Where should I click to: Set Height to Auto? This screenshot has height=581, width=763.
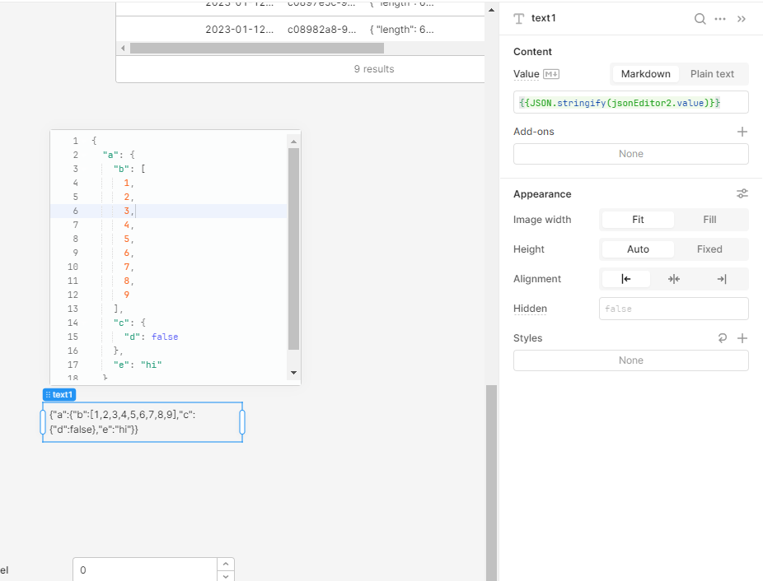[x=638, y=249]
